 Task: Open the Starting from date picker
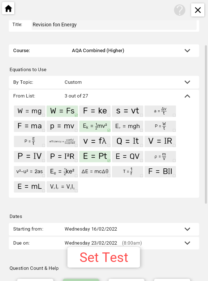[x=187, y=229]
